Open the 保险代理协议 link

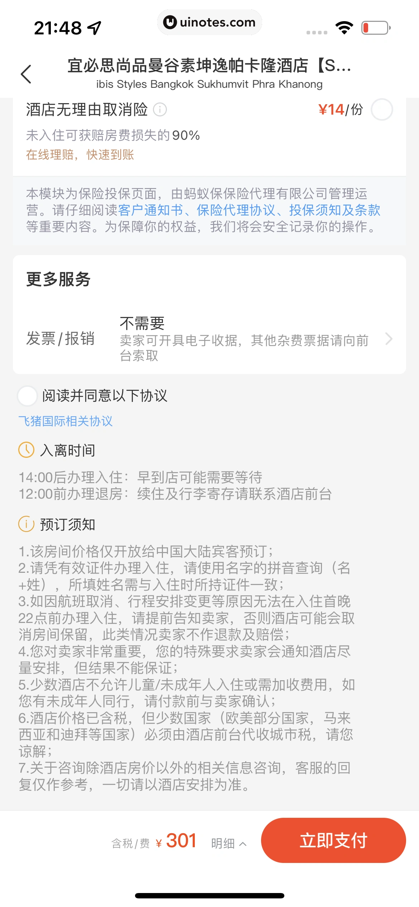click(236, 210)
